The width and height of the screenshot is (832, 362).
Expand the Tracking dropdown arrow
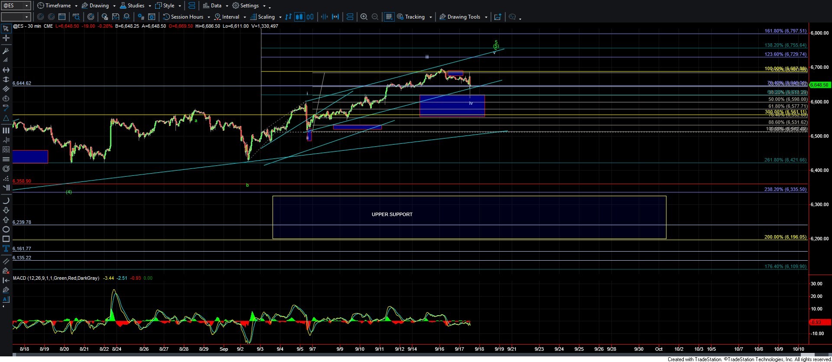(430, 17)
